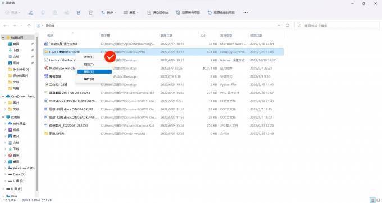382x203 pixels.
Task: Click the Word icon of 自动恢复 保存文档1
Action: (46, 44)
